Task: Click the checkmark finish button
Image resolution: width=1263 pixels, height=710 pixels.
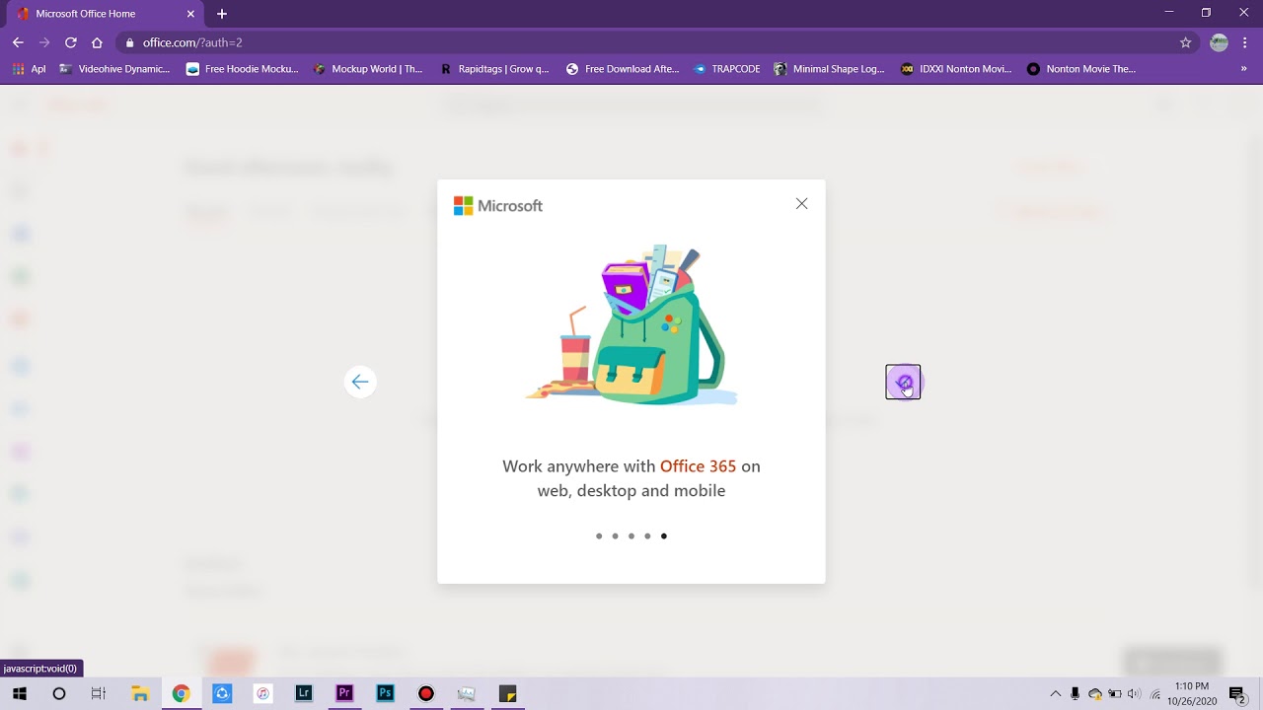Action: pyautogui.click(x=903, y=382)
